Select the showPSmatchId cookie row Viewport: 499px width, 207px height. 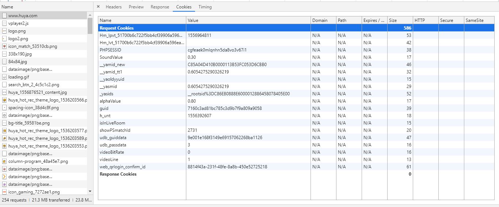point(296,130)
